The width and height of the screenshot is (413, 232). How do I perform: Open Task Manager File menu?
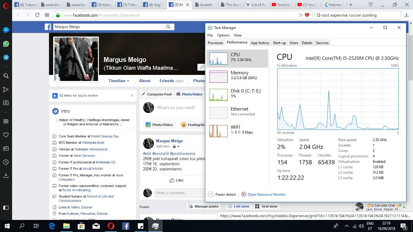(x=210, y=35)
